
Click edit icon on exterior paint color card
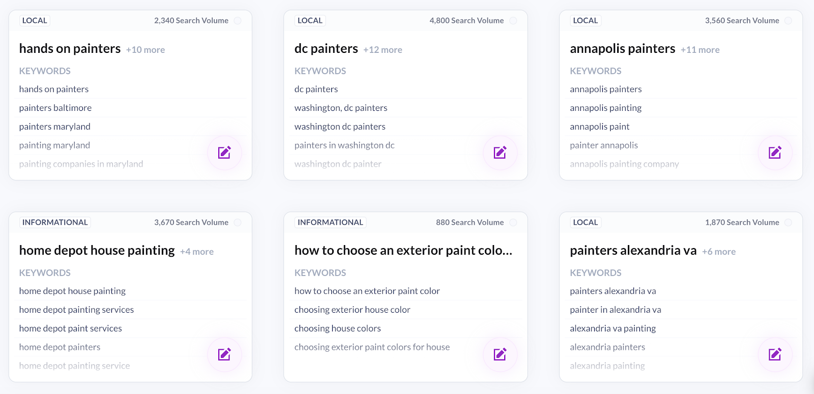(500, 354)
